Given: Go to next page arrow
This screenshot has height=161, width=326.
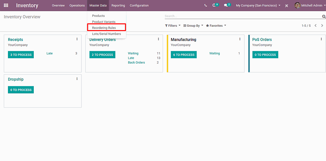Looking at the screenshot, I should click(322, 26).
